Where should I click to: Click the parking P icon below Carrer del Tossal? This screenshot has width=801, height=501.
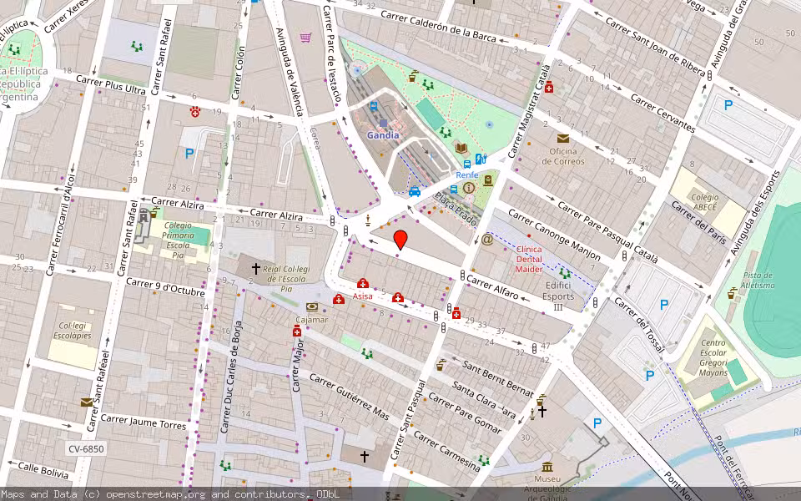[650, 376]
